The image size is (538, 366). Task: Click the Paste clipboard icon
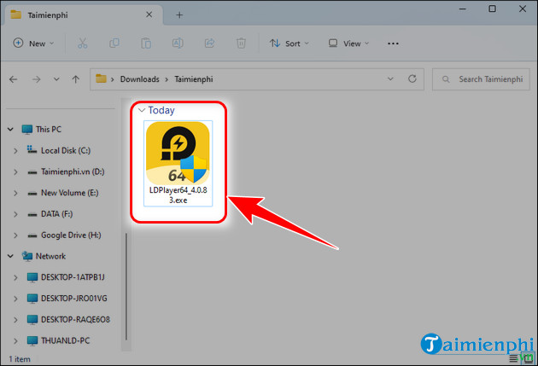pos(146,43)
